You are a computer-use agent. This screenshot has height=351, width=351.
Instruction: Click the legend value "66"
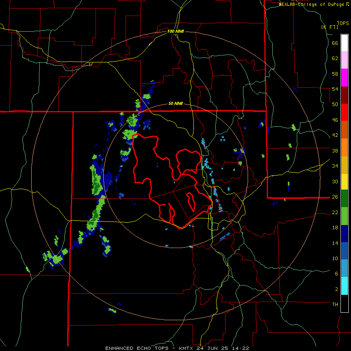point(335,43)
